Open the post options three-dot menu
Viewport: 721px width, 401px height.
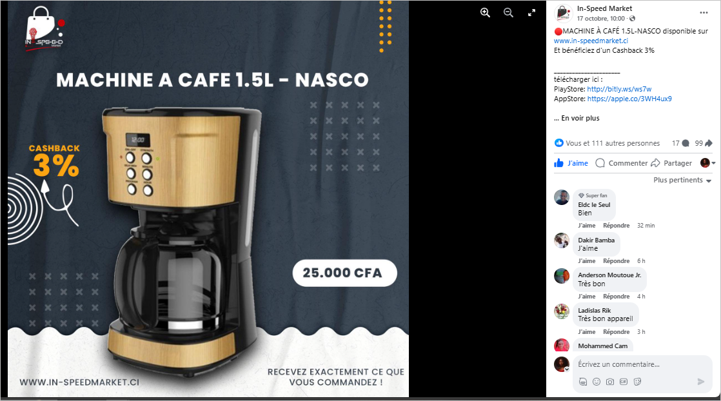click(x=704, y=13)
